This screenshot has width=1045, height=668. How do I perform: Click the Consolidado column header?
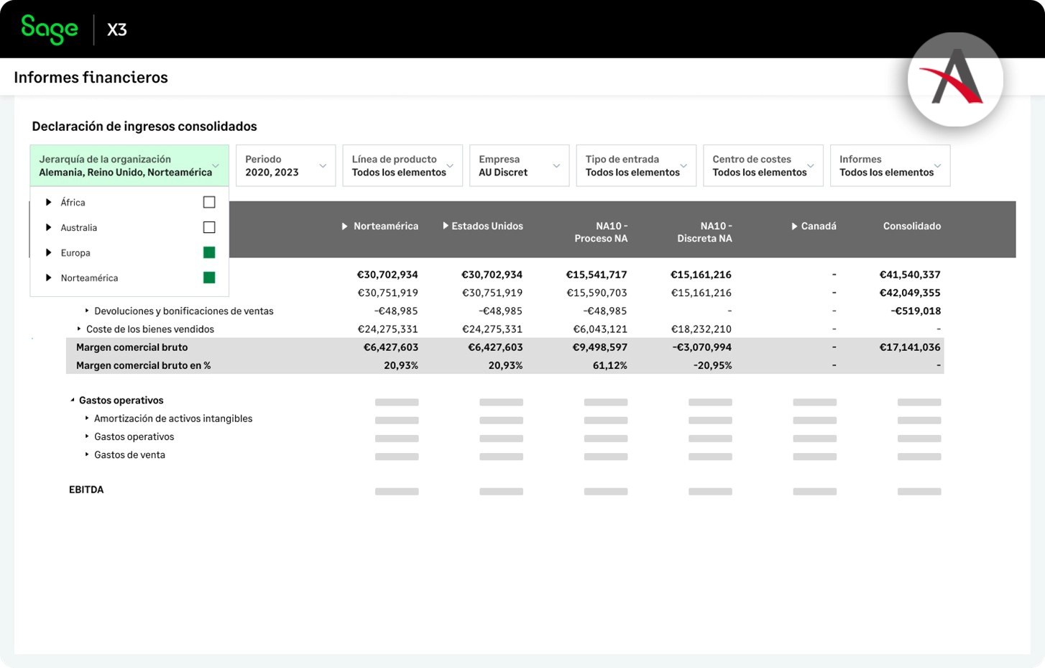911,227
